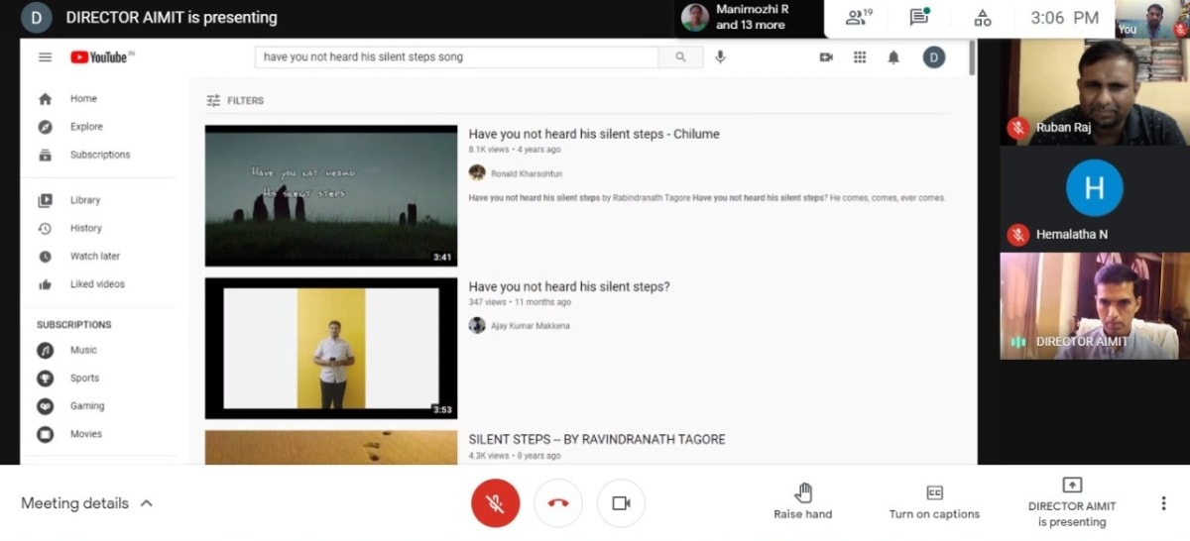The height and width of the screenshot is (541, 1190).
Task: Click the '8.1K views • 4 years ago' text
Action: [x=515, y=150]
